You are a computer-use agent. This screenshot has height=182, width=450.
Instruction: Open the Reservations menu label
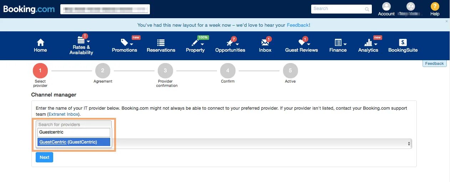point(161,50)
